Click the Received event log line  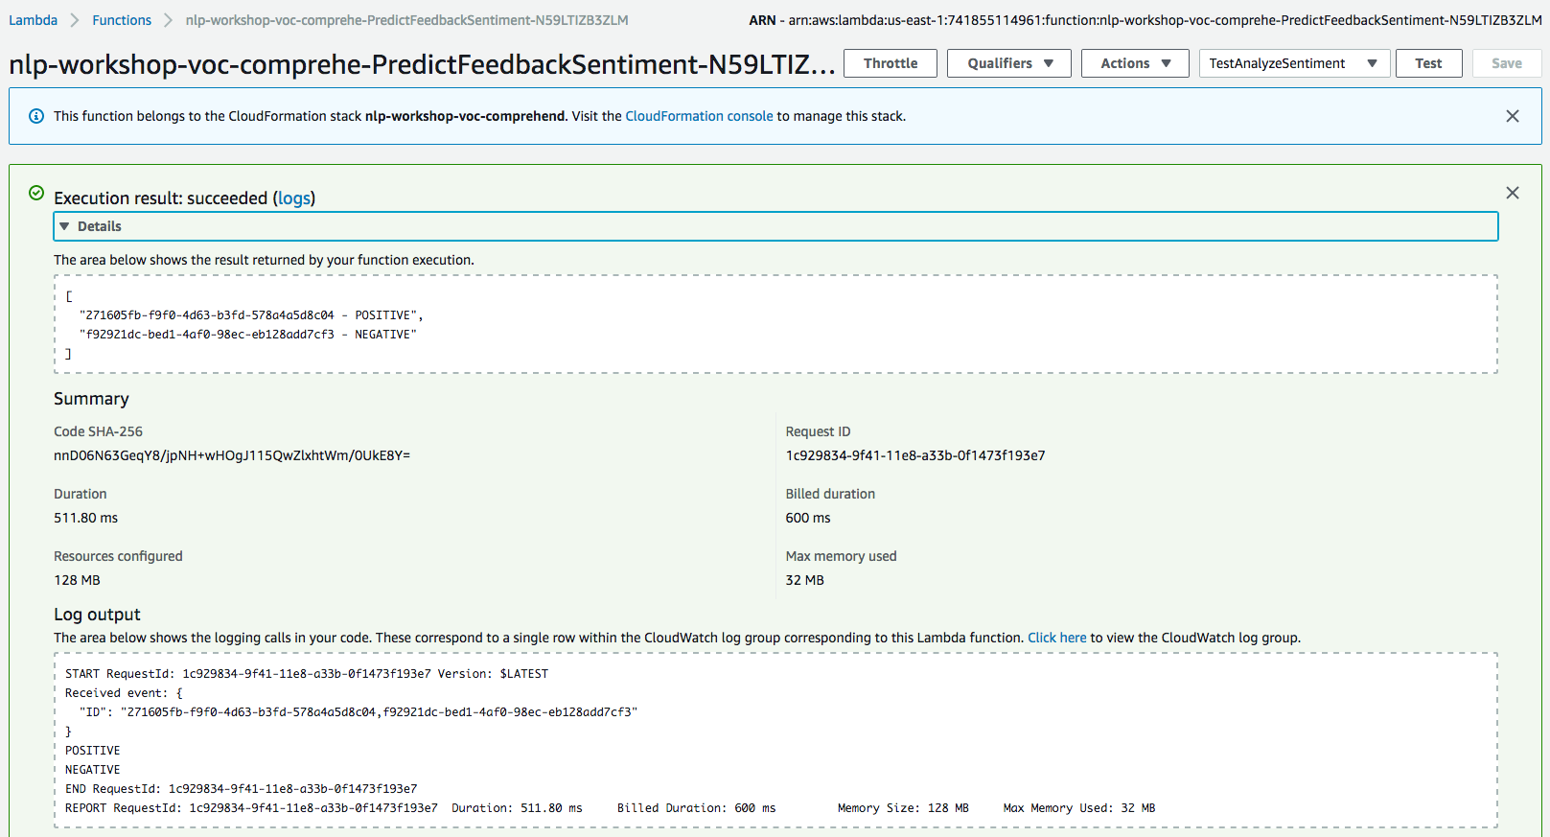(x=124, y=693)
